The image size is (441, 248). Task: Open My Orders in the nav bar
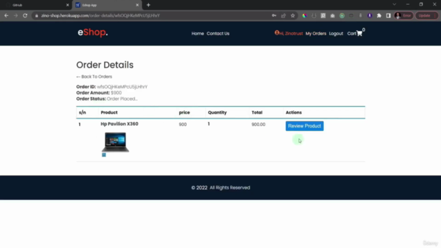click(316, 34)
